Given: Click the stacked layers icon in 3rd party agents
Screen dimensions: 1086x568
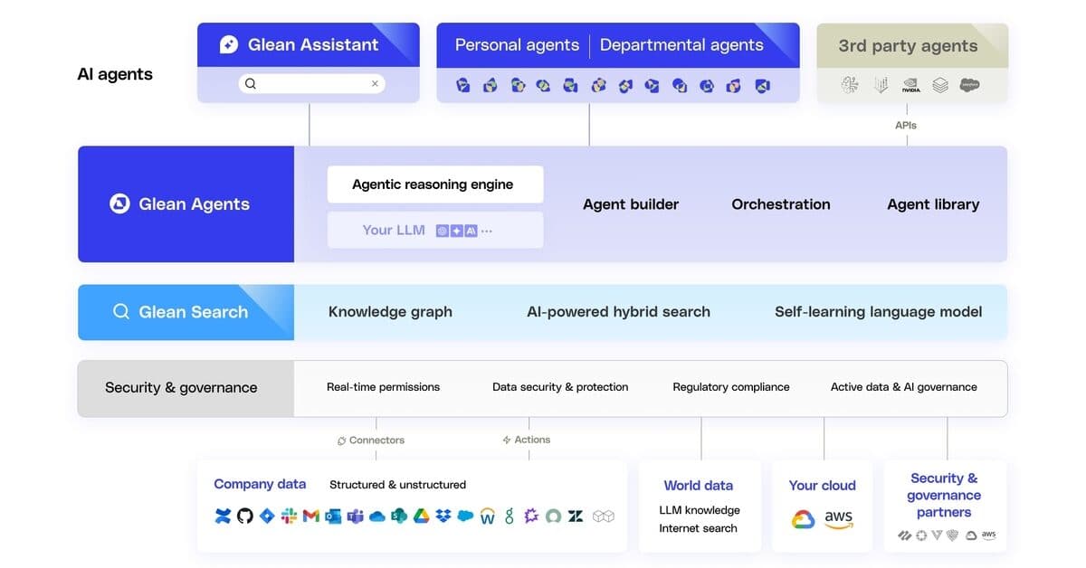Looking at the screenshot, I should (x=940, y=85).
